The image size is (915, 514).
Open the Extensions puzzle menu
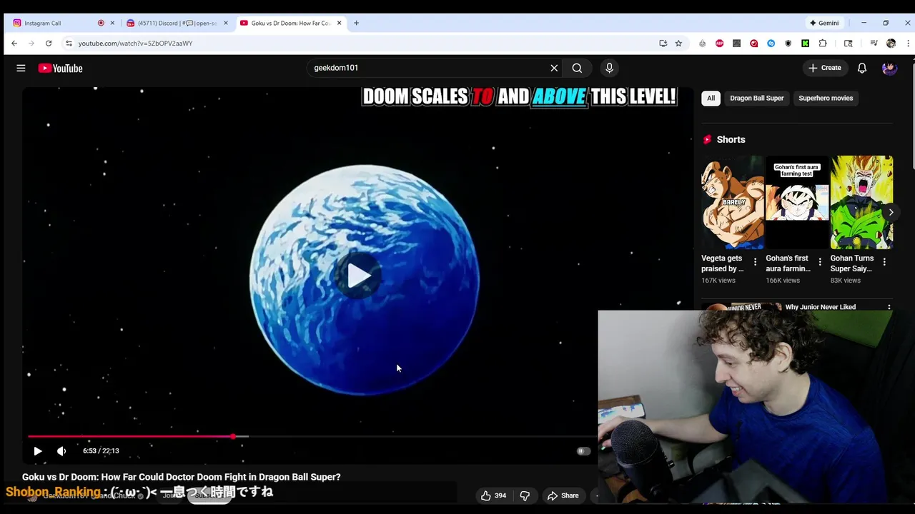[x=823, y=44]
